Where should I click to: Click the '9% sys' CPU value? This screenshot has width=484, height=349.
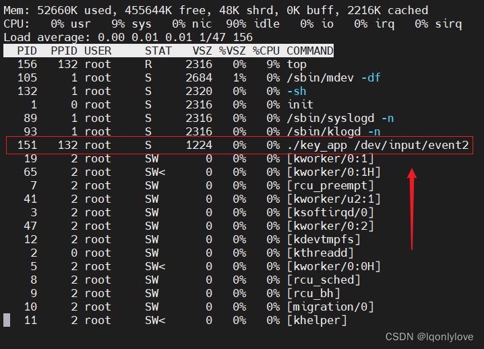point(131,24)
